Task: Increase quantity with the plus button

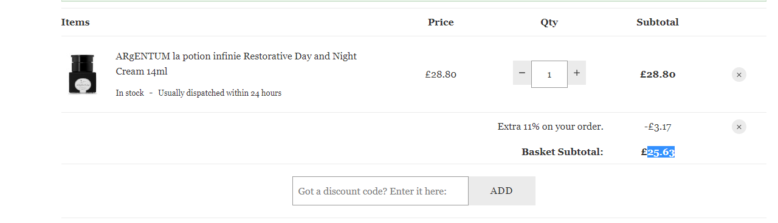Action: point(577,73)
